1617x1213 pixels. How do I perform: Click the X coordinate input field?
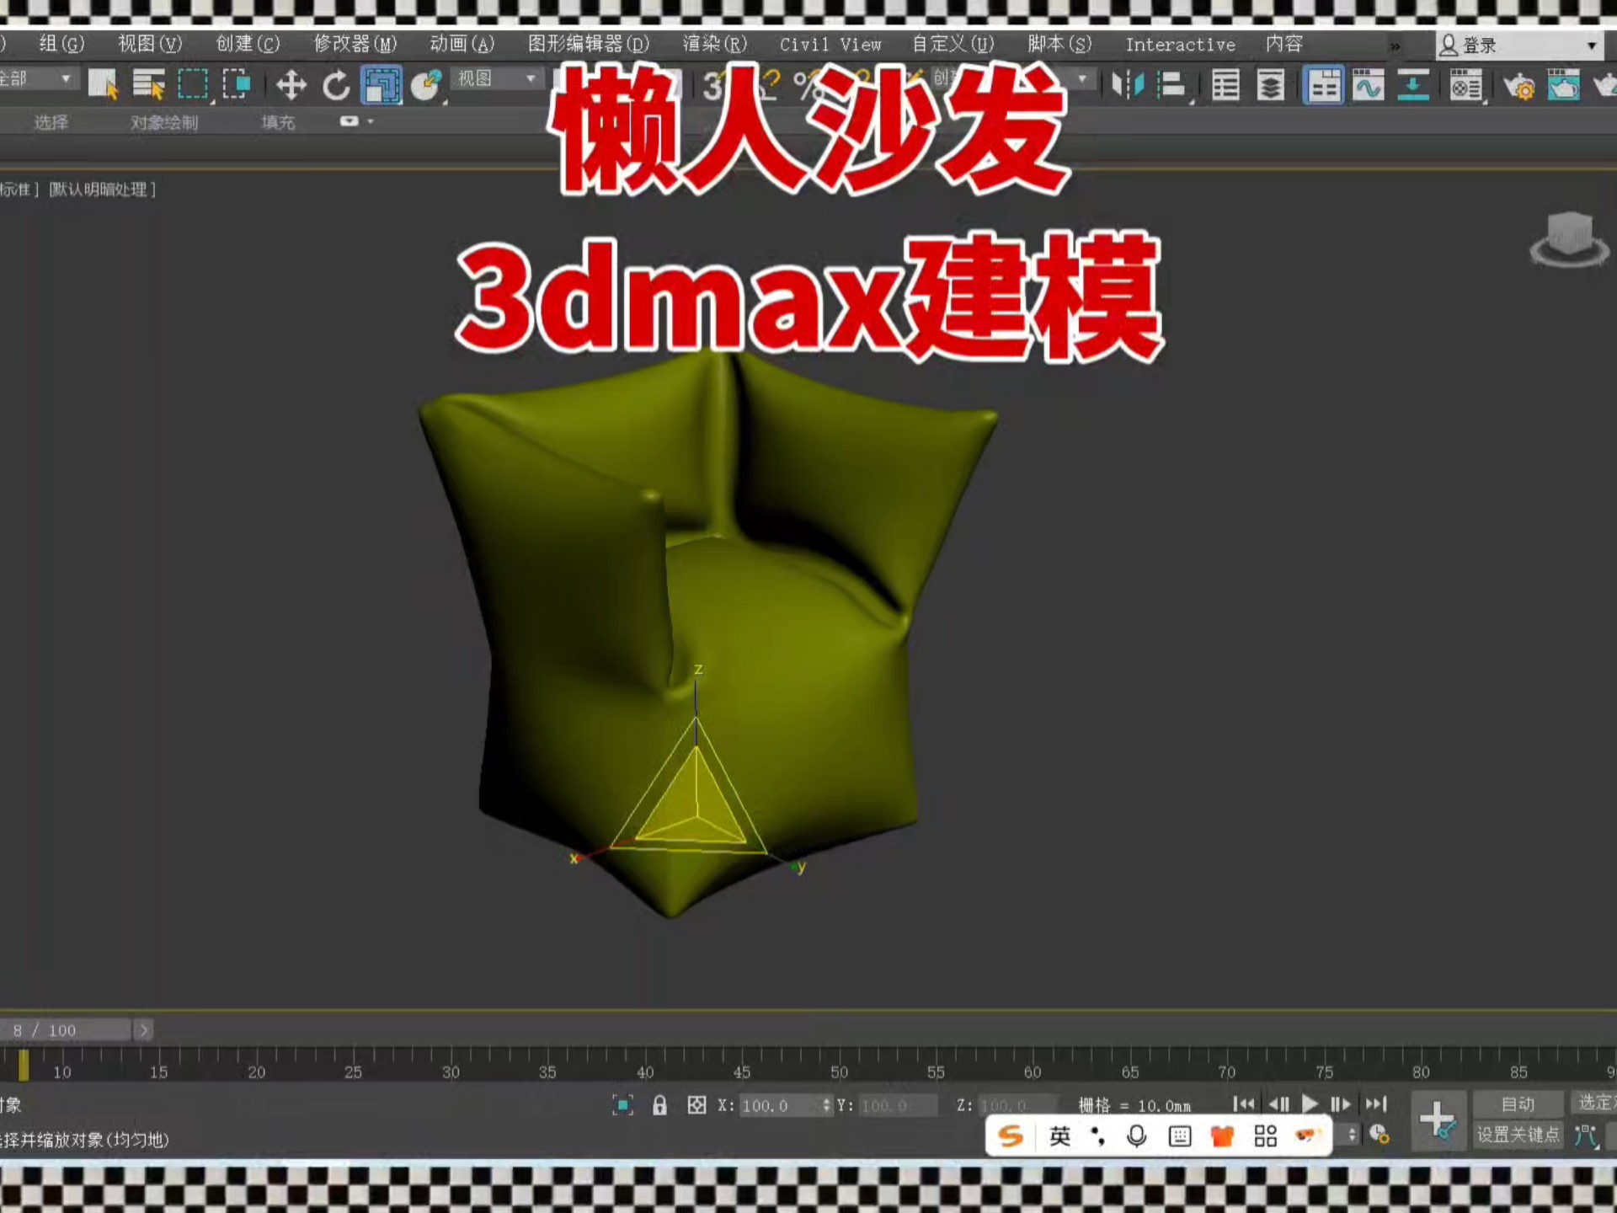click(783, 1105)
